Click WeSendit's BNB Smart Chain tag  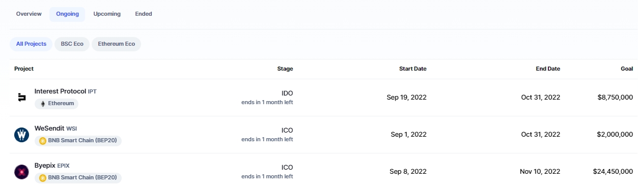tap(78, 140)
